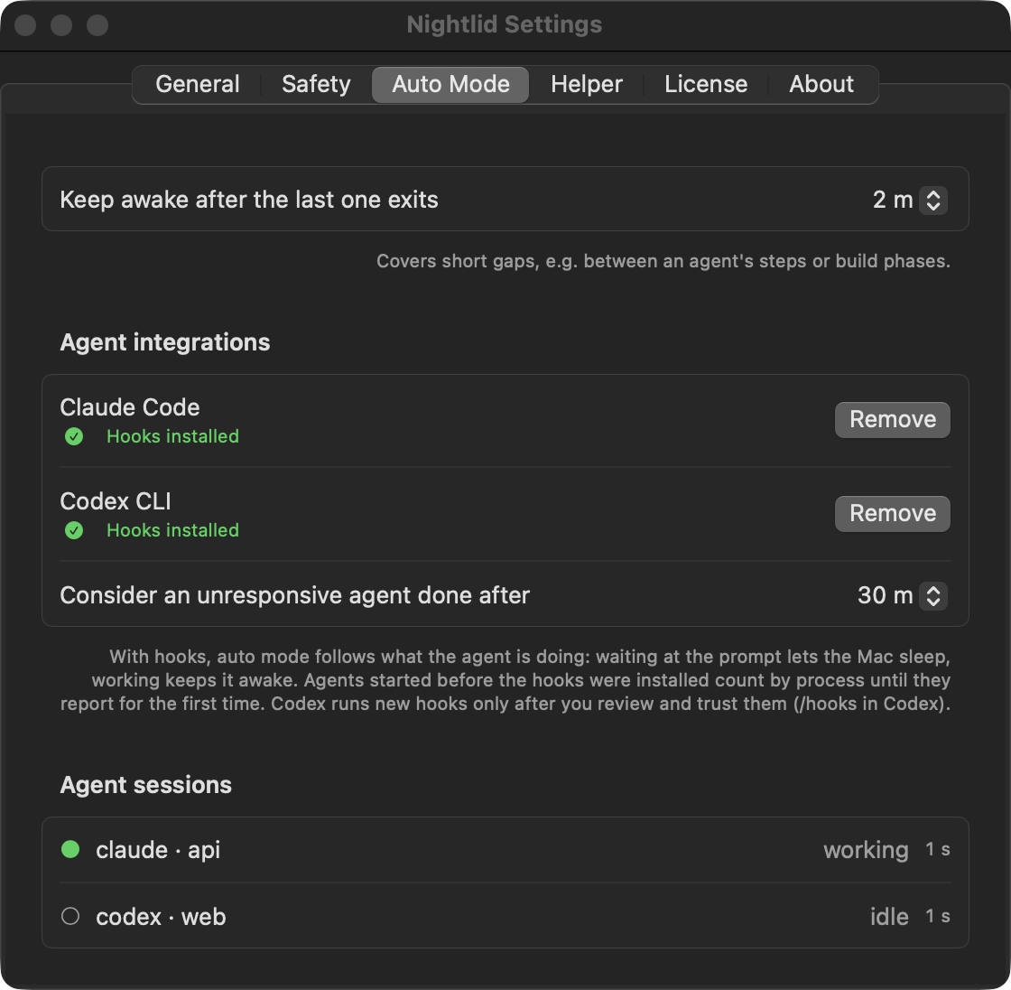The image size is (1011, 990).
Task: Open the Safety tab
Action: click(x=316, y=85)
